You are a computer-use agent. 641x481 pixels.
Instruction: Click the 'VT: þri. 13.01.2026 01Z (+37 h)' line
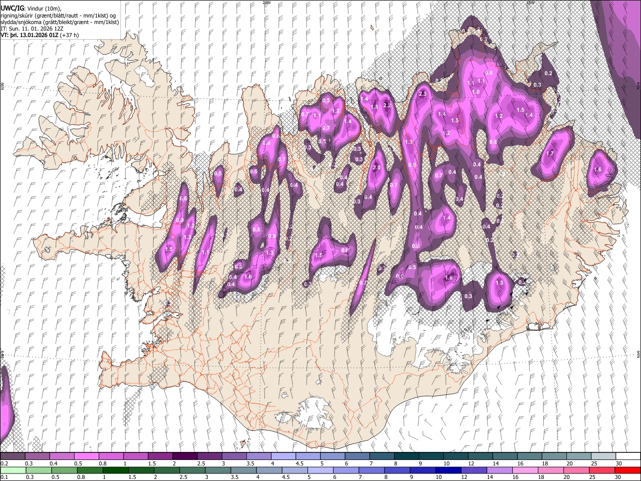coord(40,36)
